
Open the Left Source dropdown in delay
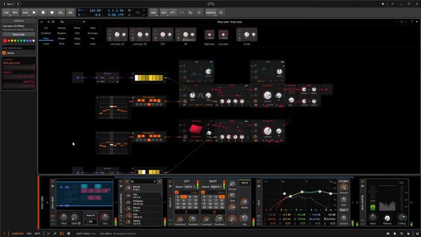pos(189,187)
